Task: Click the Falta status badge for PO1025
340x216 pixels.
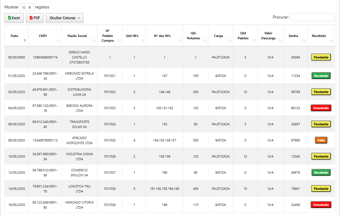Action: (x=321, y=140)
